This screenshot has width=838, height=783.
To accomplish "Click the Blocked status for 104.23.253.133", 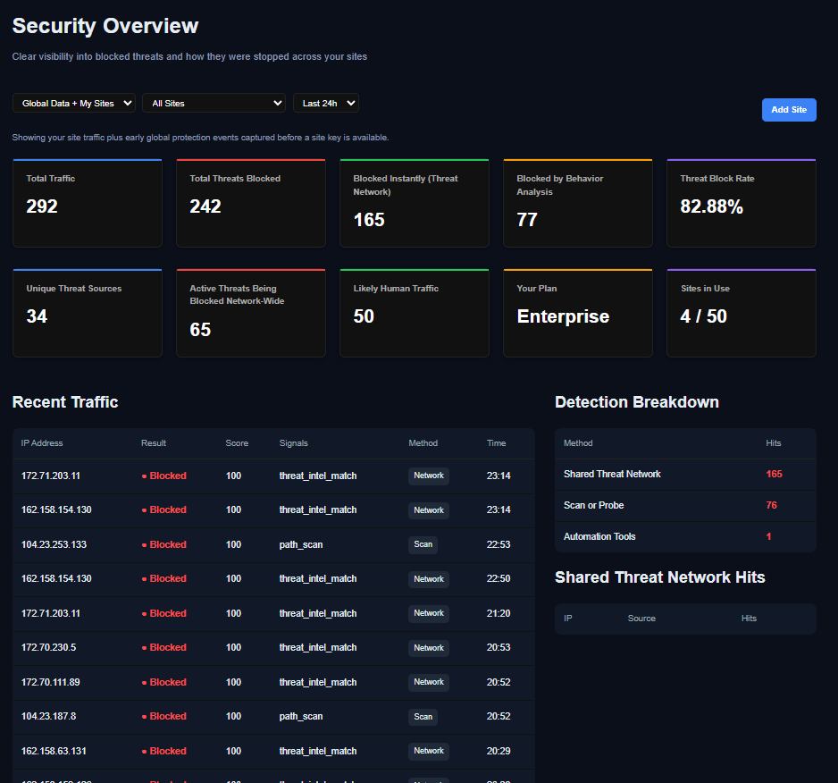I will [x=164, y=544].
